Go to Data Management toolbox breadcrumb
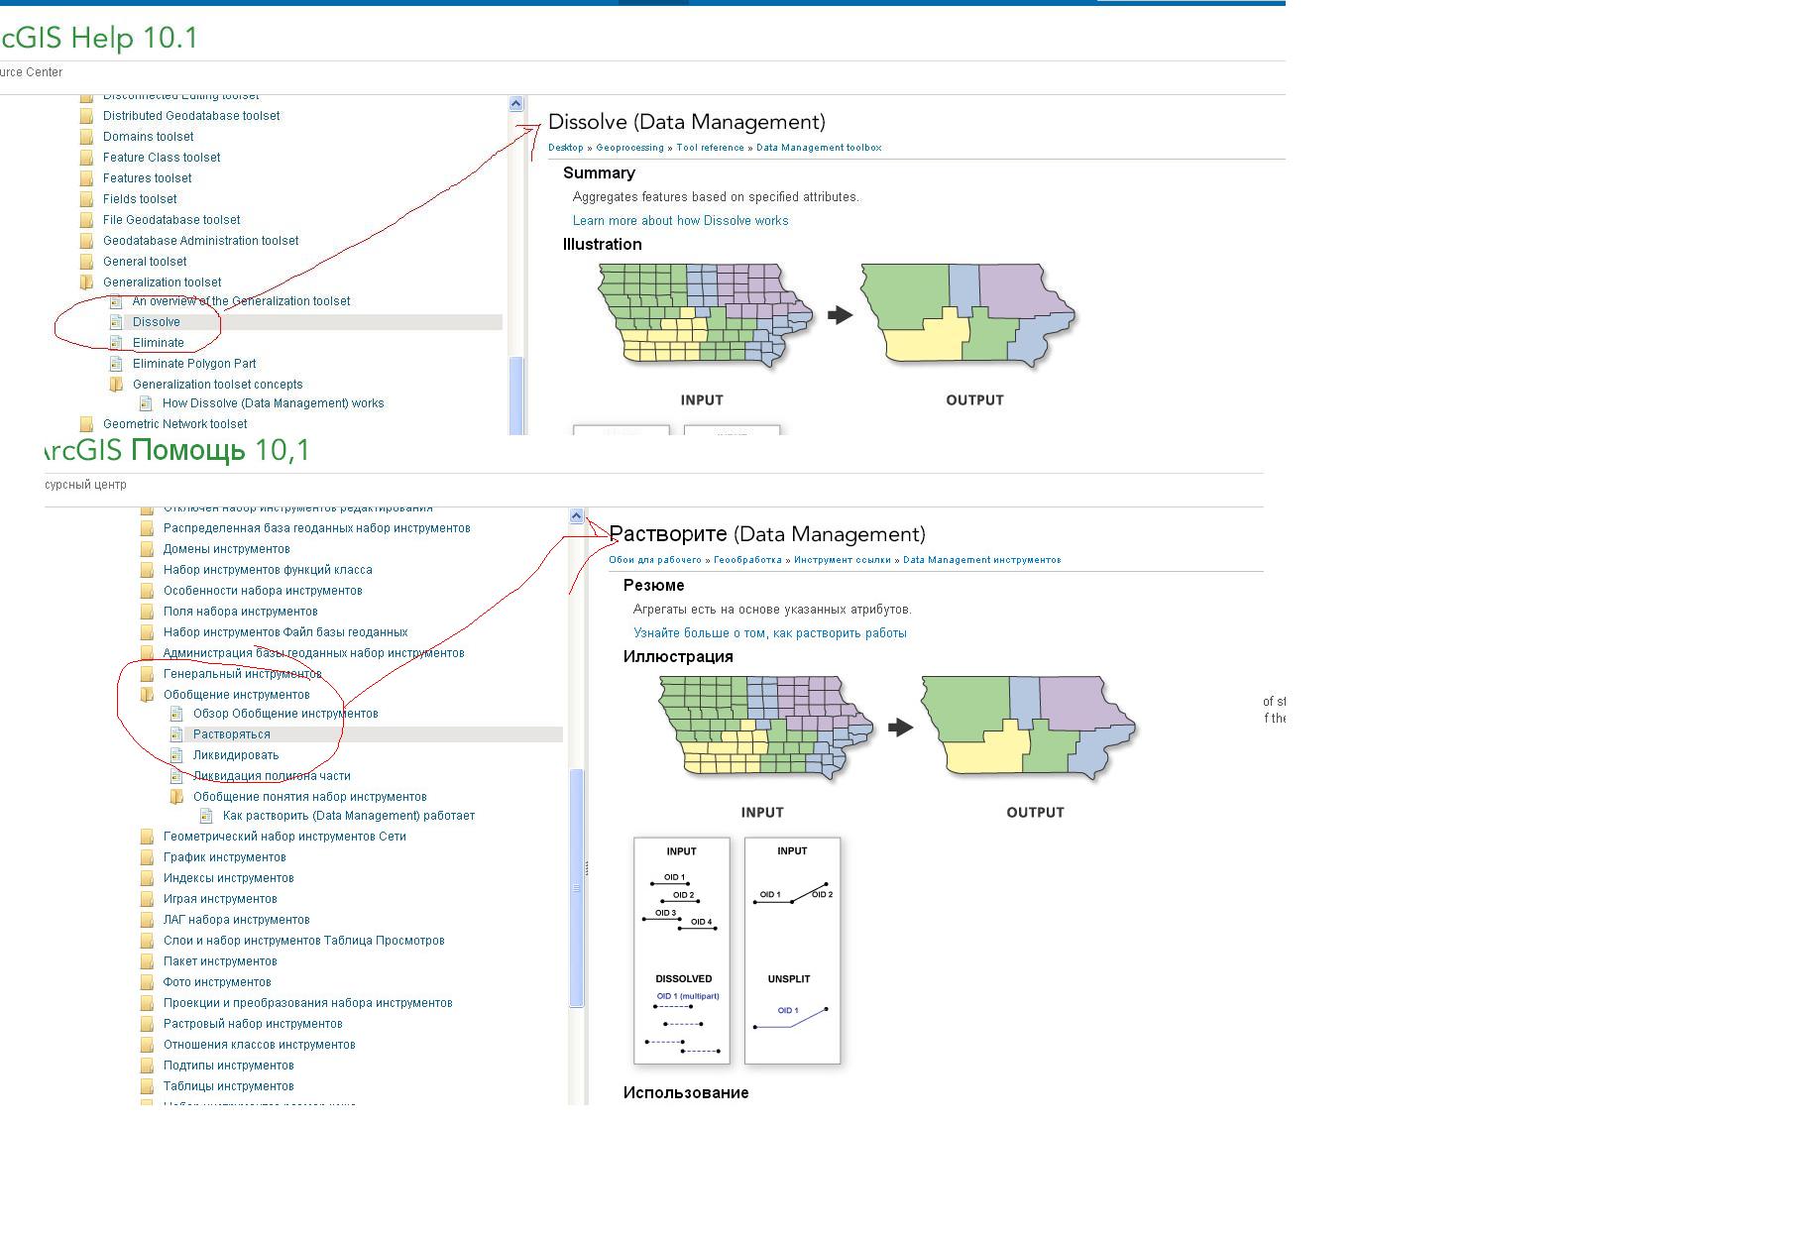 [819, 148]
